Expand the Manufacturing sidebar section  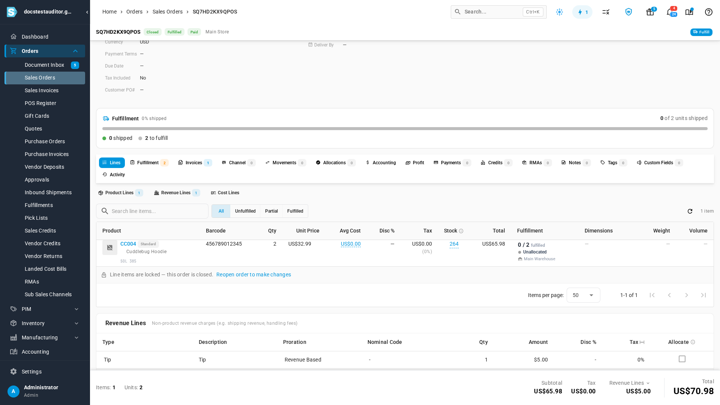click(76, 337)
